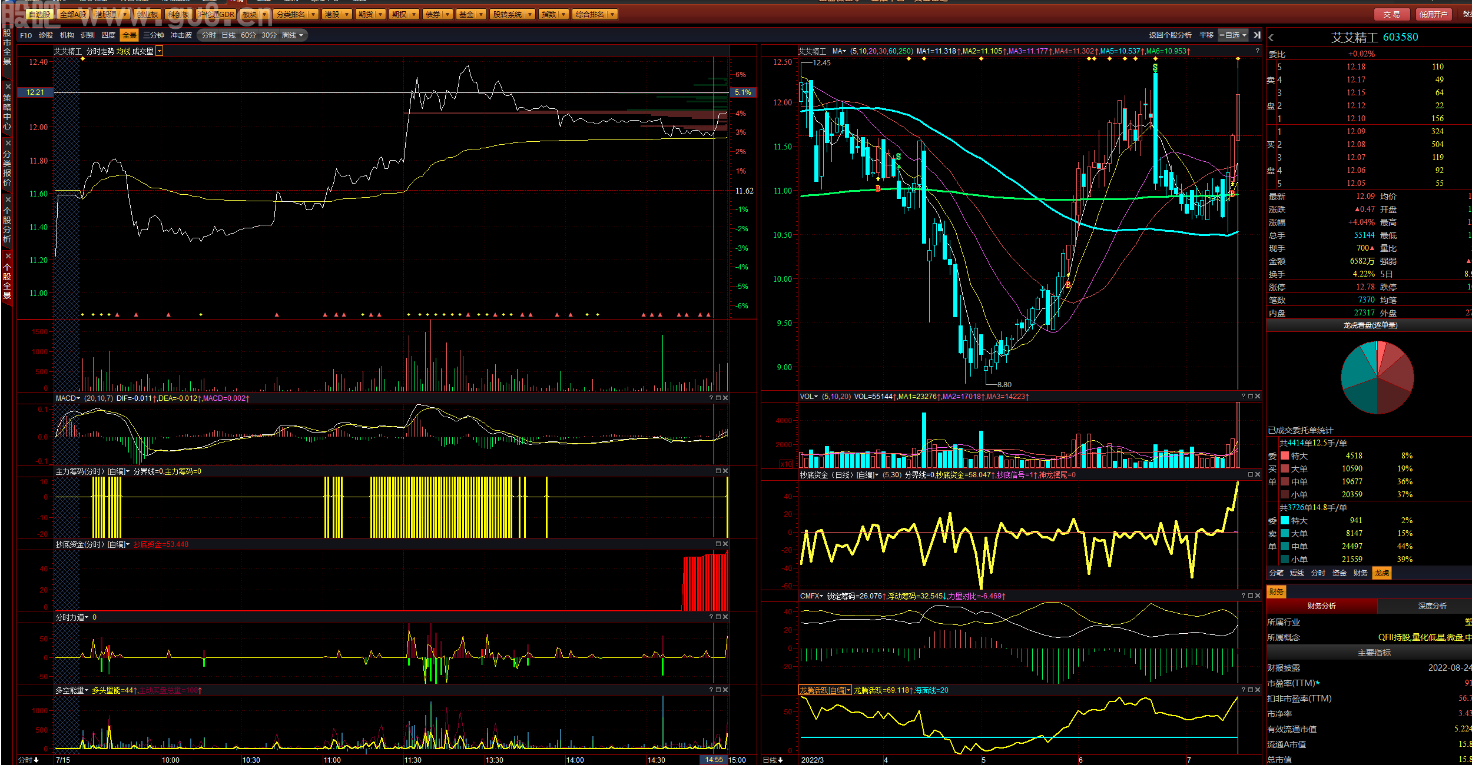Maximize the 多空能量 panel
1472x765 pixels.
(718, 690)
